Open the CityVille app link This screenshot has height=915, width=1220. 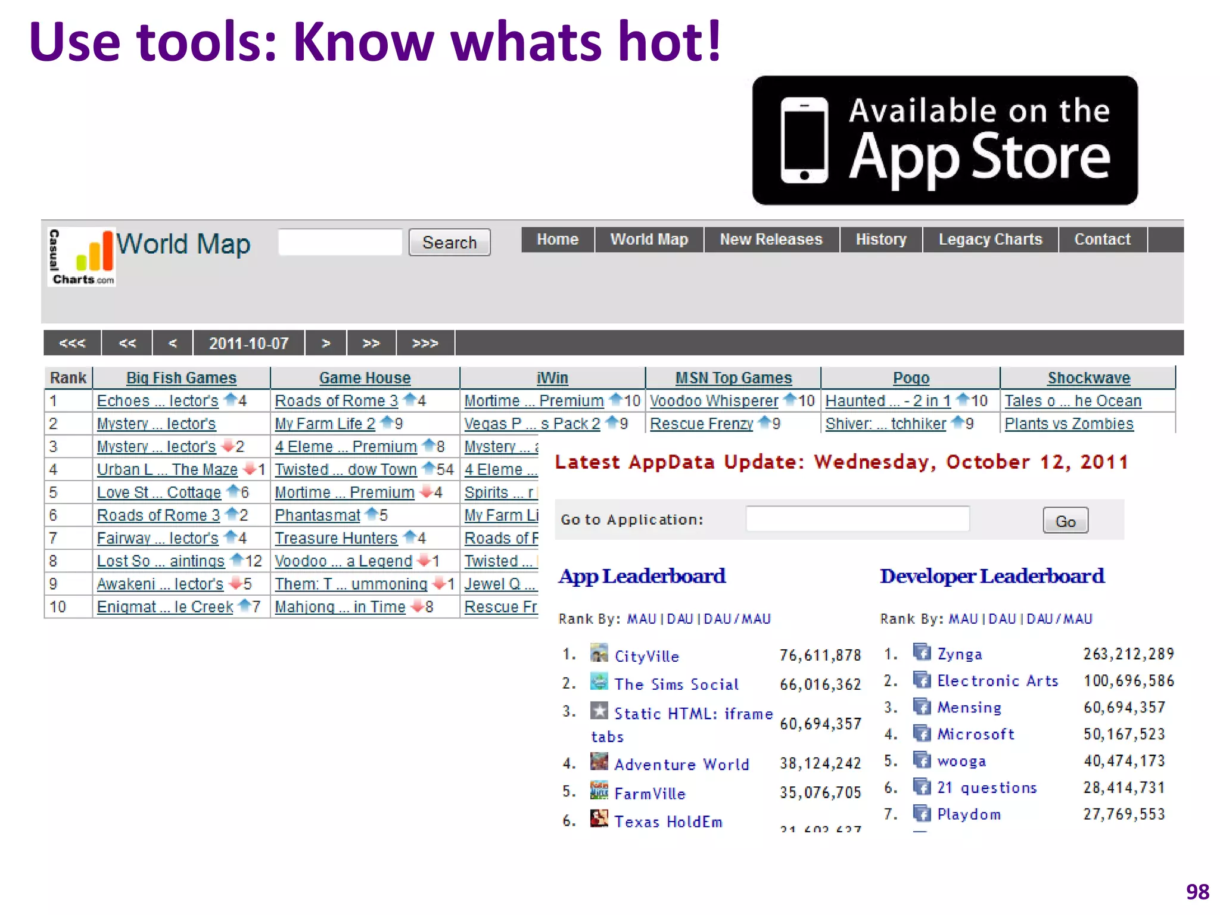click(647, 656)
